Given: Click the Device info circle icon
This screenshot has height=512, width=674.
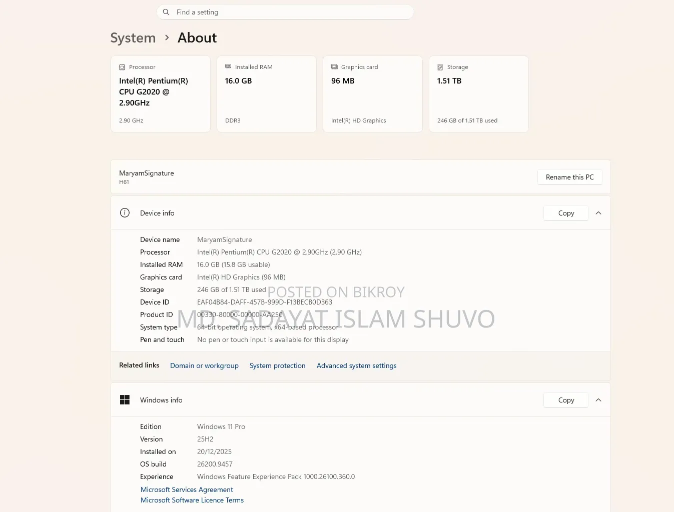Looking at the screenshot, I should tap(125, 213).
